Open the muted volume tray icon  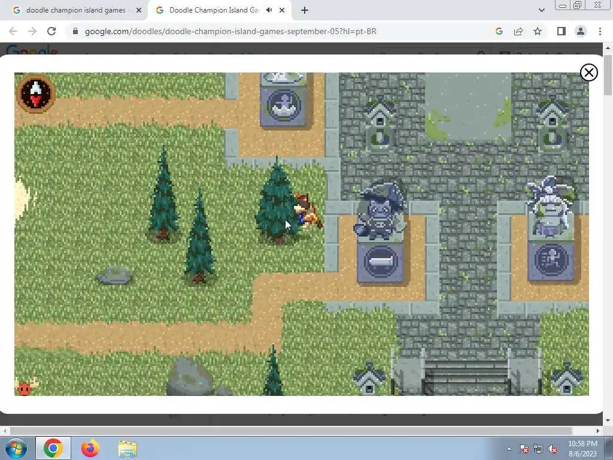(553, 449)
